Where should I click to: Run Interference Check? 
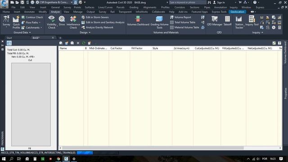[x=73, y=22]
